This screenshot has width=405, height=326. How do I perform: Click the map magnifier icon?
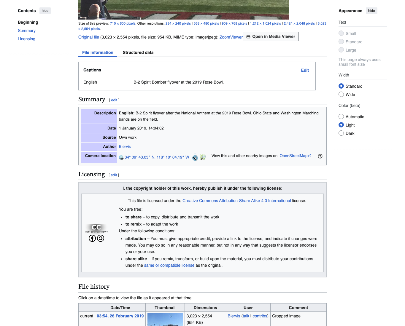point(203,157)
